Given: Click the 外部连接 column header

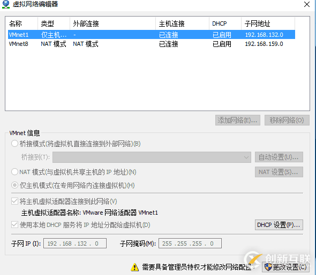Looking at the screenshot, I should [x=112, y=23].
